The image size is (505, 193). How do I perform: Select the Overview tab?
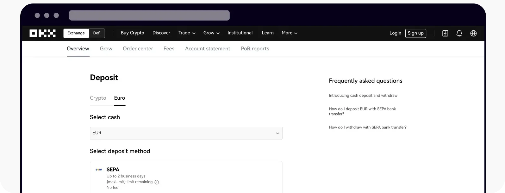78,49
